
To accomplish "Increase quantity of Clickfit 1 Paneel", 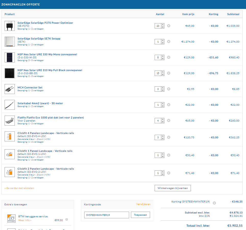I will (163, 154).
